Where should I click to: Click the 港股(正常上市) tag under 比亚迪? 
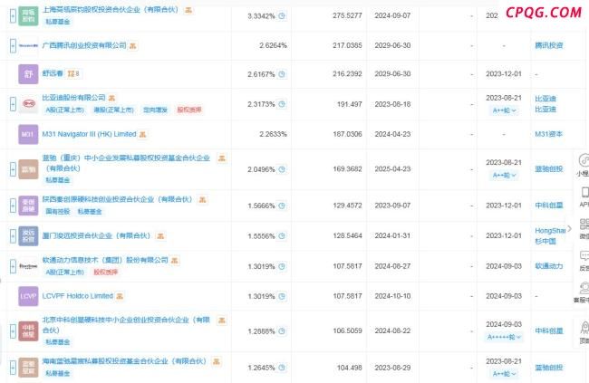113,110
